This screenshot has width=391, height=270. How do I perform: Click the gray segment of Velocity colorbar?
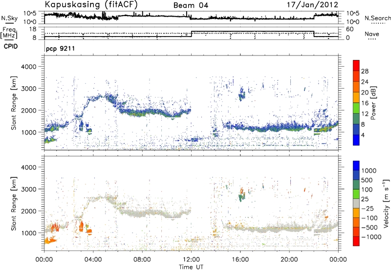[356, 203]
